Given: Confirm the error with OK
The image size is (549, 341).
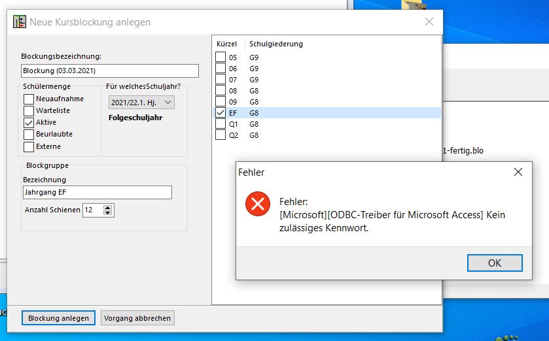Looking at the screenshot, I should 495,263.
